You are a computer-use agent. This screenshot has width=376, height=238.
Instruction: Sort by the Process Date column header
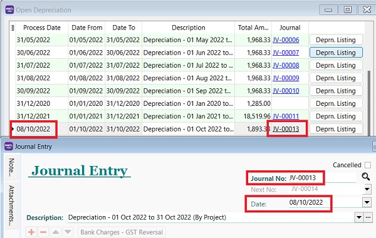[42, 28]
